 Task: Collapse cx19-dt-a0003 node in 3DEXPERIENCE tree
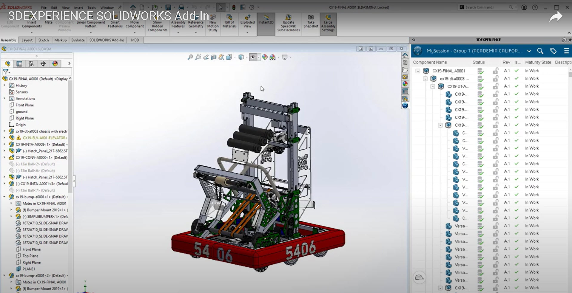point(425,79)
